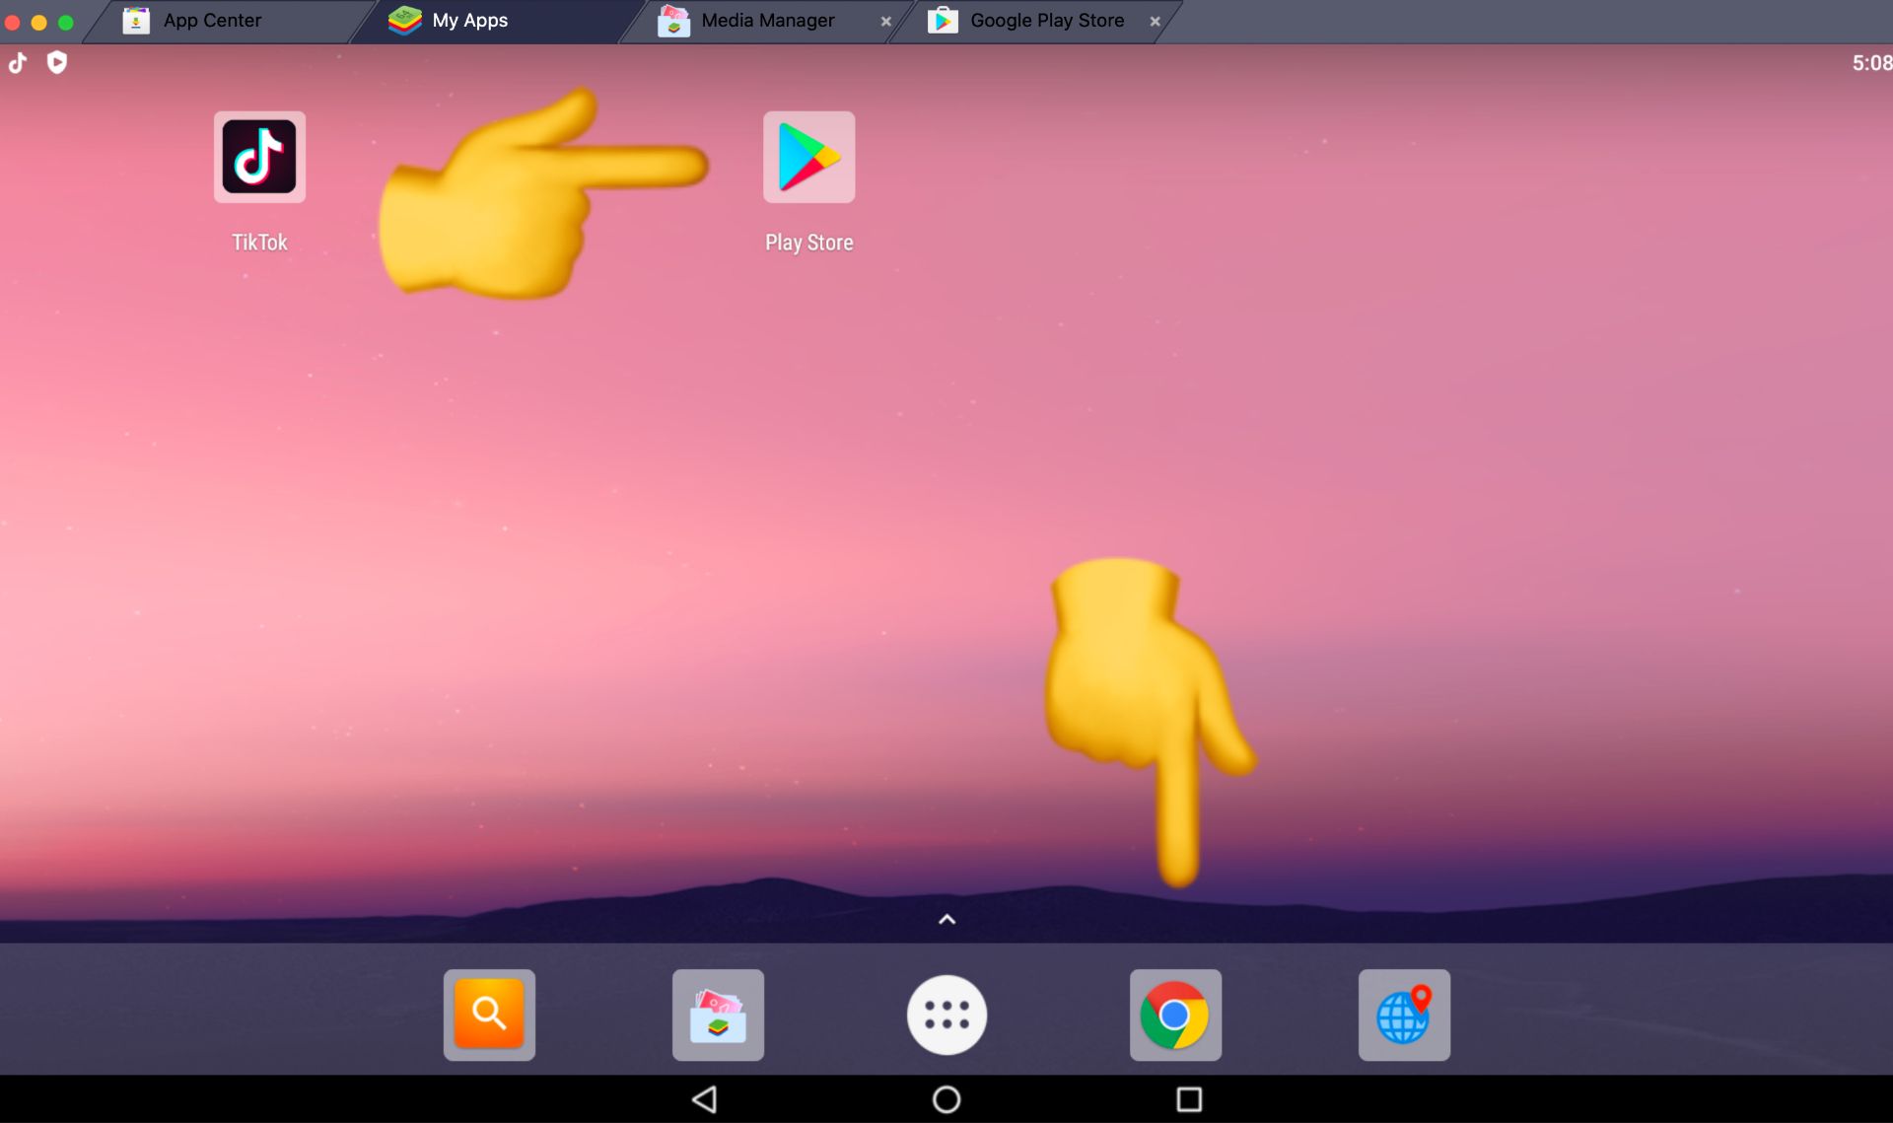This screenshot has width=1893, height=1123.
Task: Open the TikTok app icon
Action: pos(259,157)
